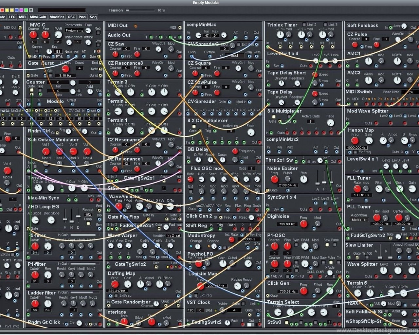Image resolution: width=419 pixels, height=335 pixels.
Task: Click Gate Burst Clk button
Action: click(50, 75)
